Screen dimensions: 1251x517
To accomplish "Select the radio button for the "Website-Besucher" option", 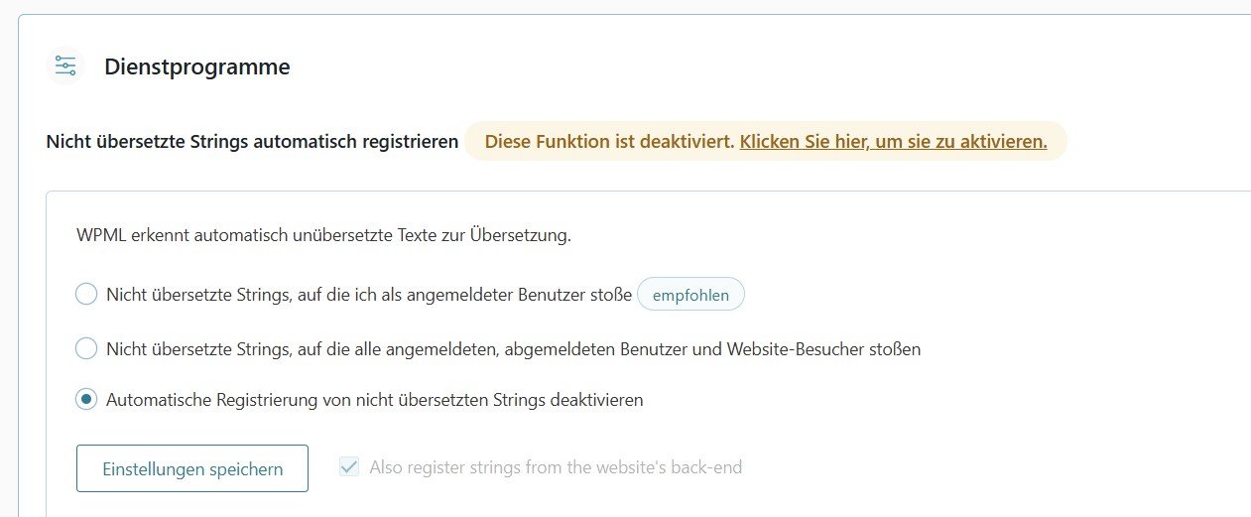I will (x=87, y=348).
